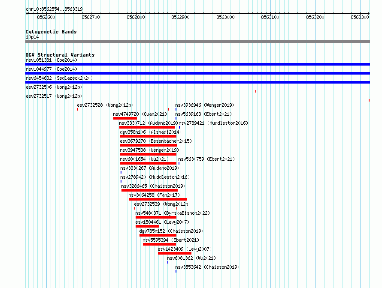
Task: Click the thin red line of esv2732517
Action: point(197,100)
